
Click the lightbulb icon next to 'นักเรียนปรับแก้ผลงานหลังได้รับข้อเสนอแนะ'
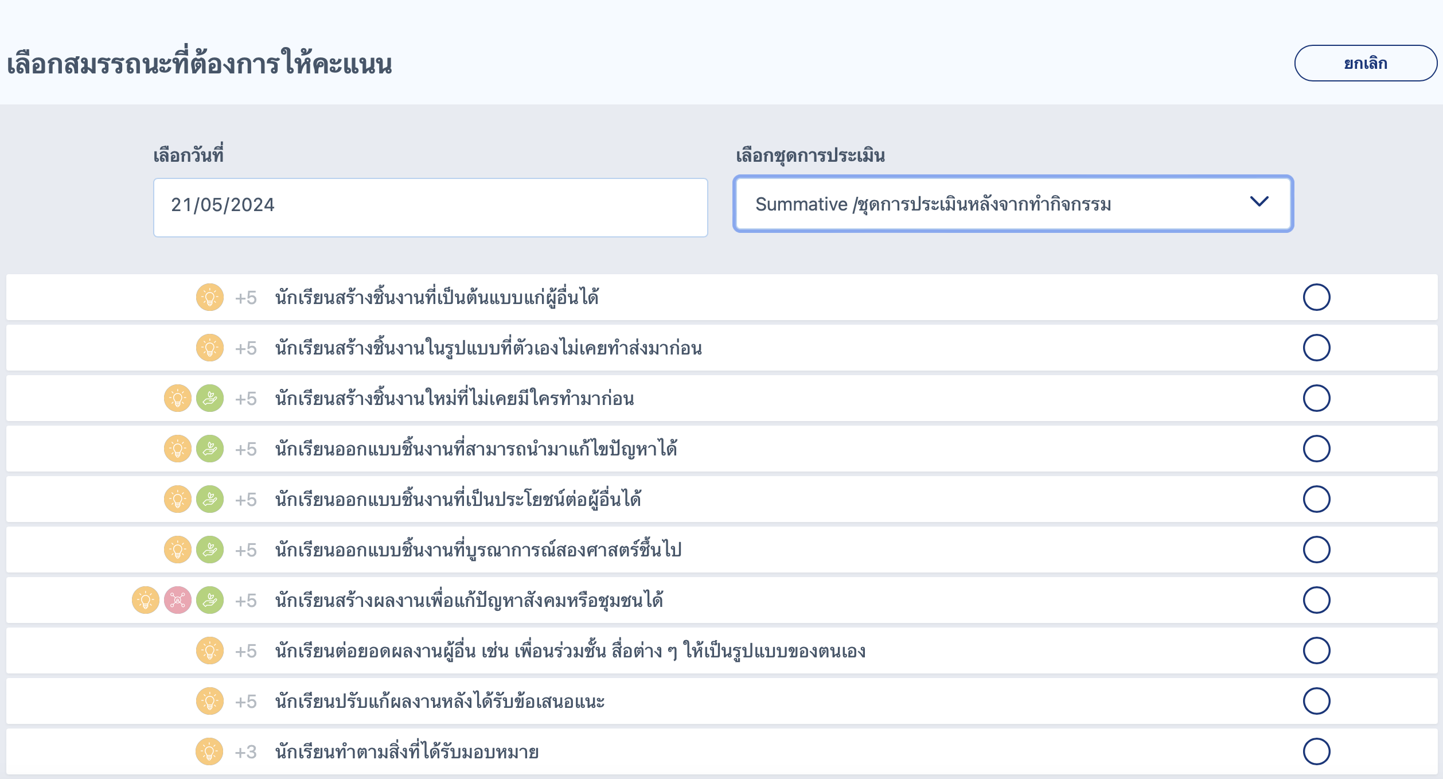210,700
